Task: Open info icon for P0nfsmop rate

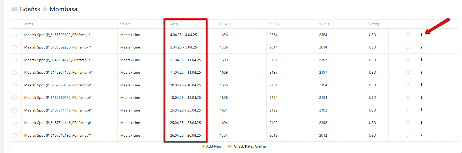Action: click(421, 110)
